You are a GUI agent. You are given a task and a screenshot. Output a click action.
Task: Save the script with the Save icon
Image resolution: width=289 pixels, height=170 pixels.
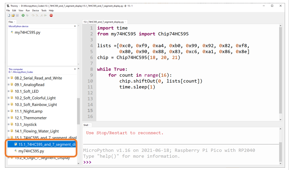tap(17, 16)
